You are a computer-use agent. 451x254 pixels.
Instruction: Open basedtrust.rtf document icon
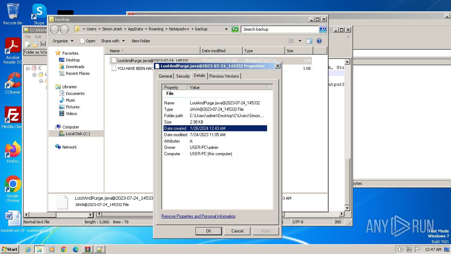tap(13, 222)
